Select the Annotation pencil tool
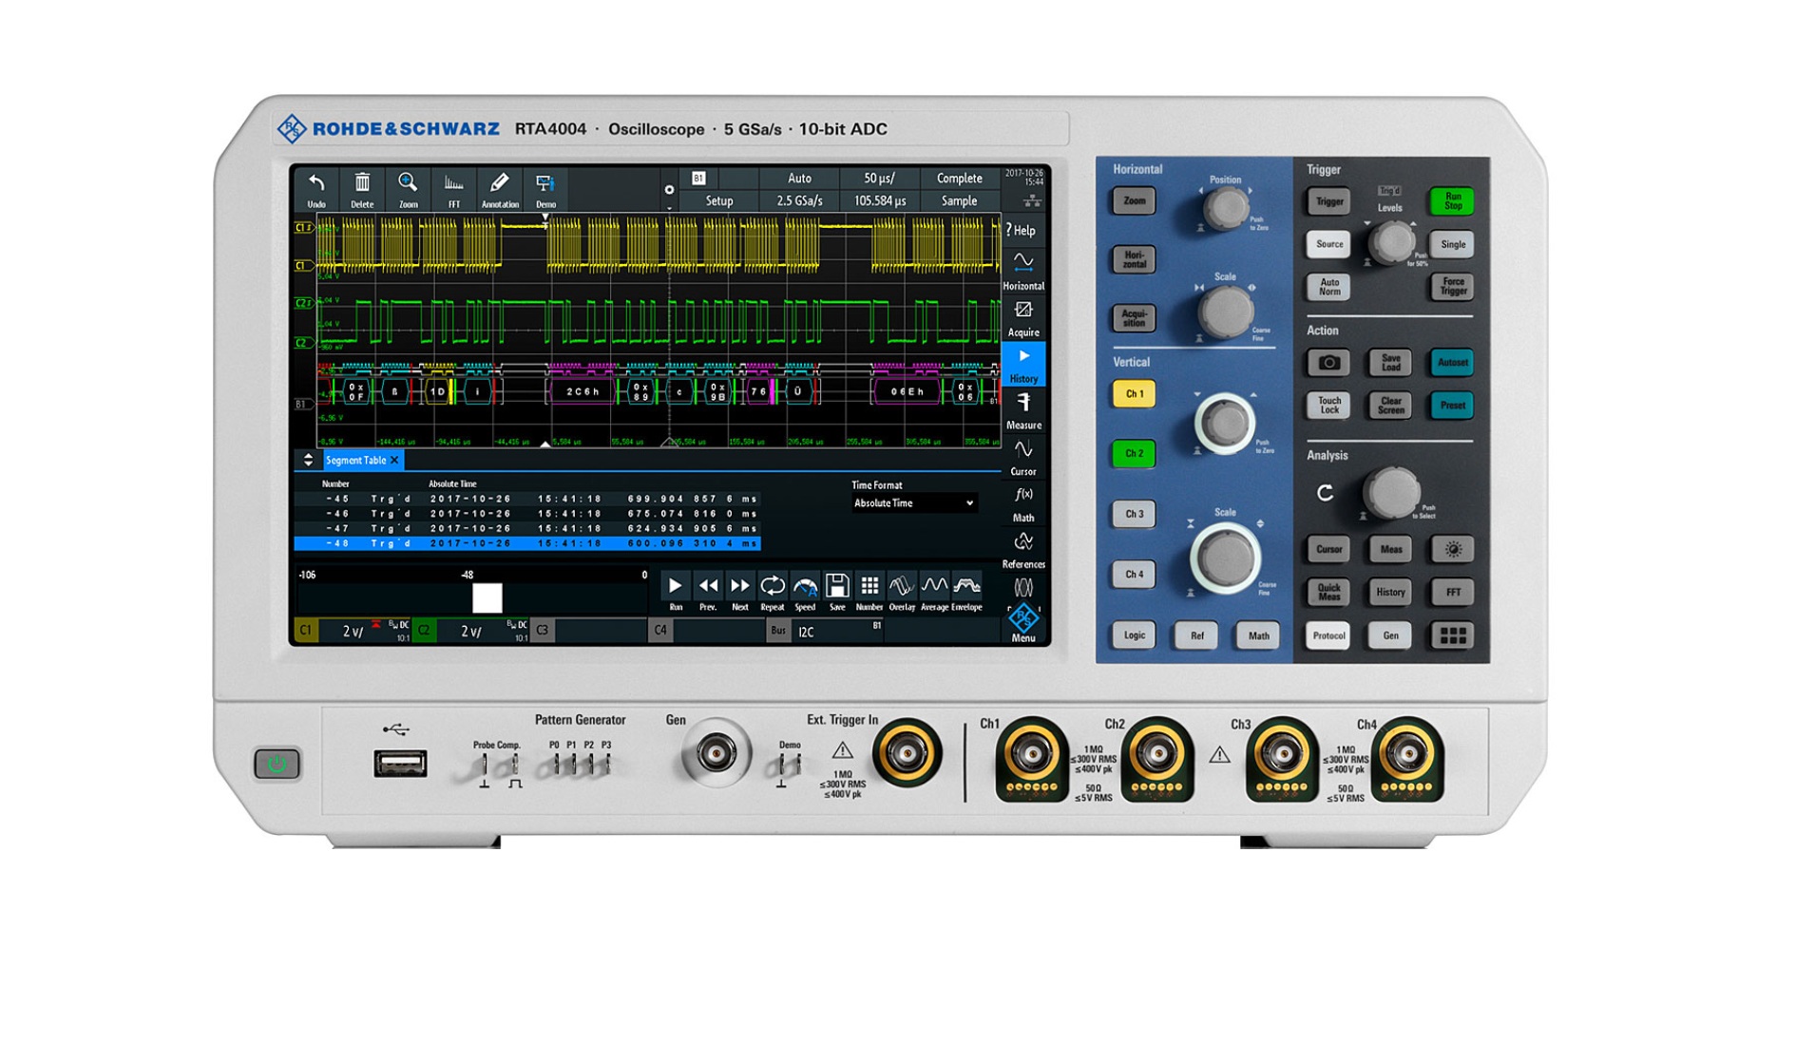 (x=500, y=190)
